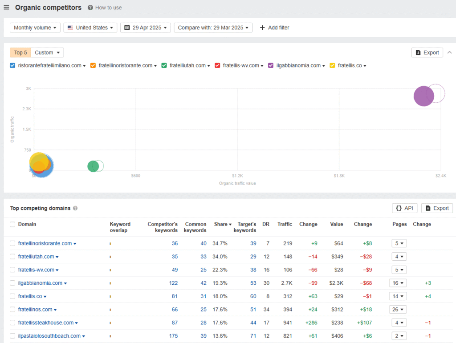Open the hamburger navigation menu
456x343 pixels.
point(6,7)
